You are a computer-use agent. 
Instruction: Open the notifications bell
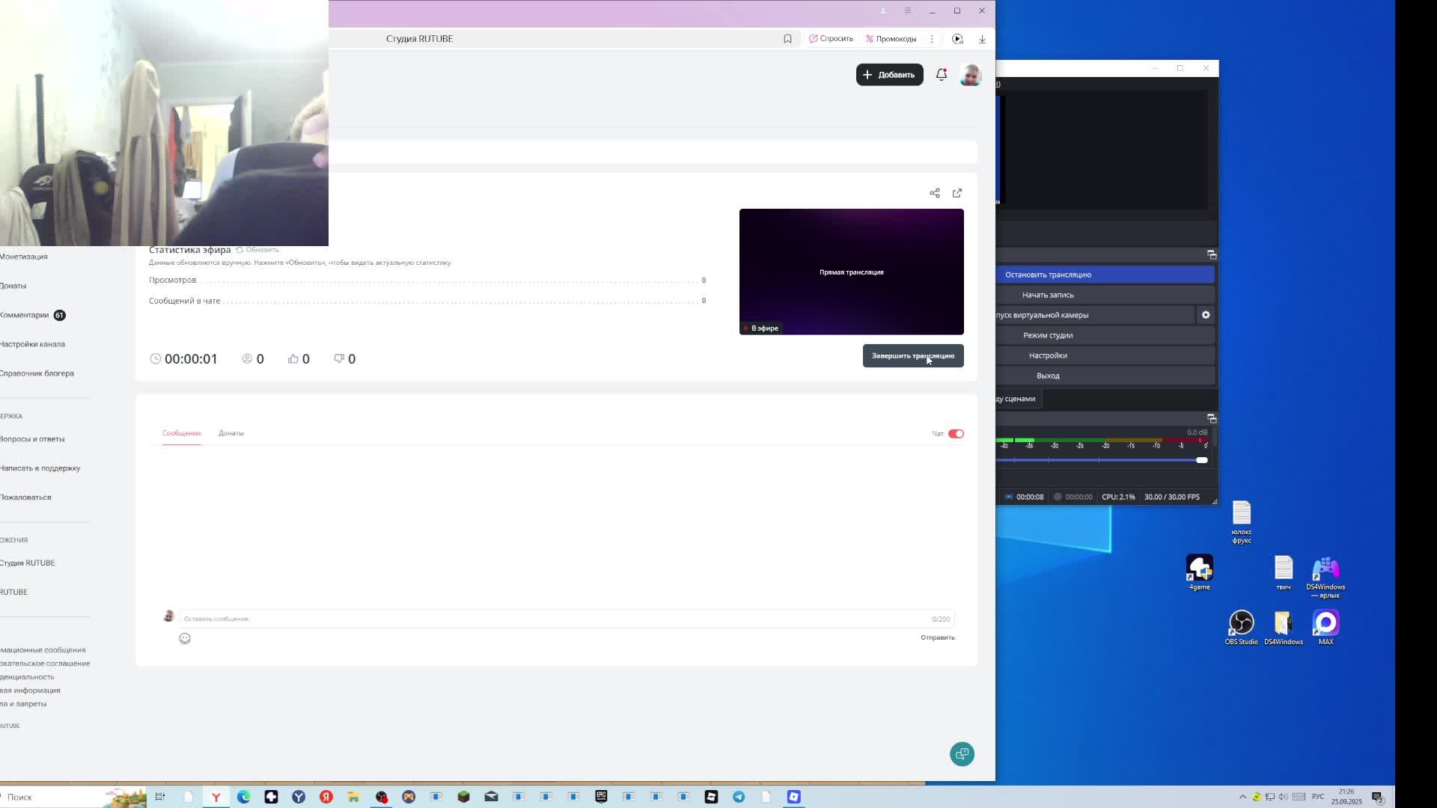point(942,74)
